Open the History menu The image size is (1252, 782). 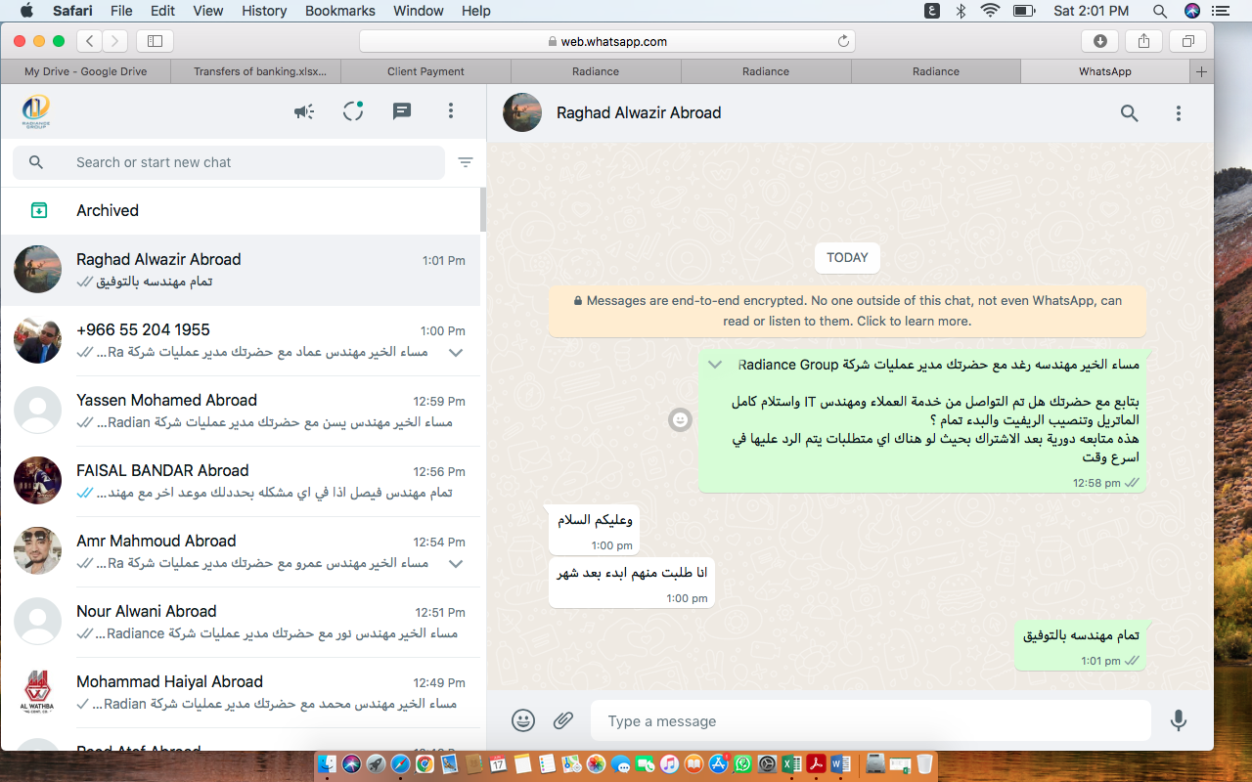[x=264, y=11]
